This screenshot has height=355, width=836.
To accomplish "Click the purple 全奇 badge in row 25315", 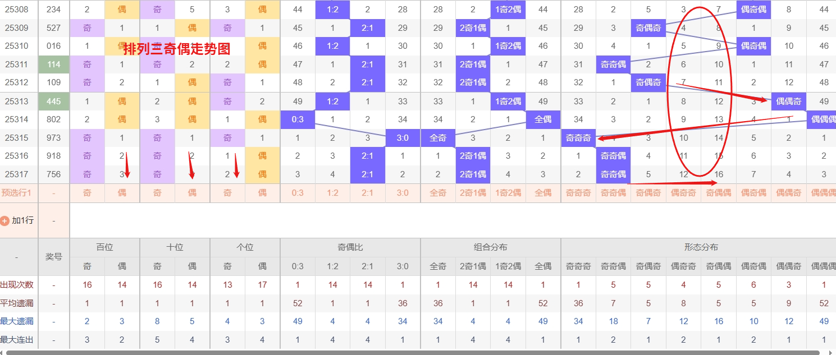I will pos(438,138).
